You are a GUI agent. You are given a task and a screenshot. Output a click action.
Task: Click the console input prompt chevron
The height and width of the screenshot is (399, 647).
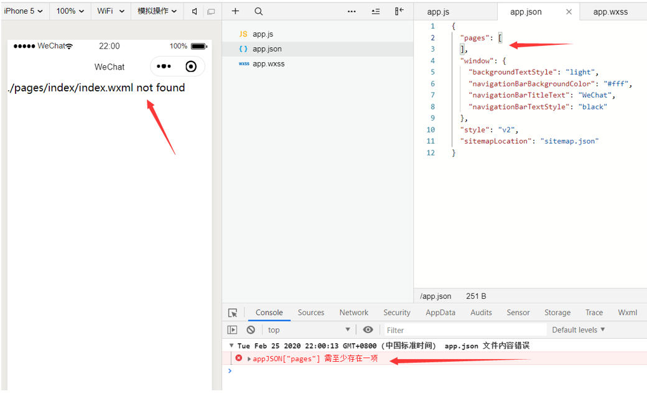[x=230, y=371]
